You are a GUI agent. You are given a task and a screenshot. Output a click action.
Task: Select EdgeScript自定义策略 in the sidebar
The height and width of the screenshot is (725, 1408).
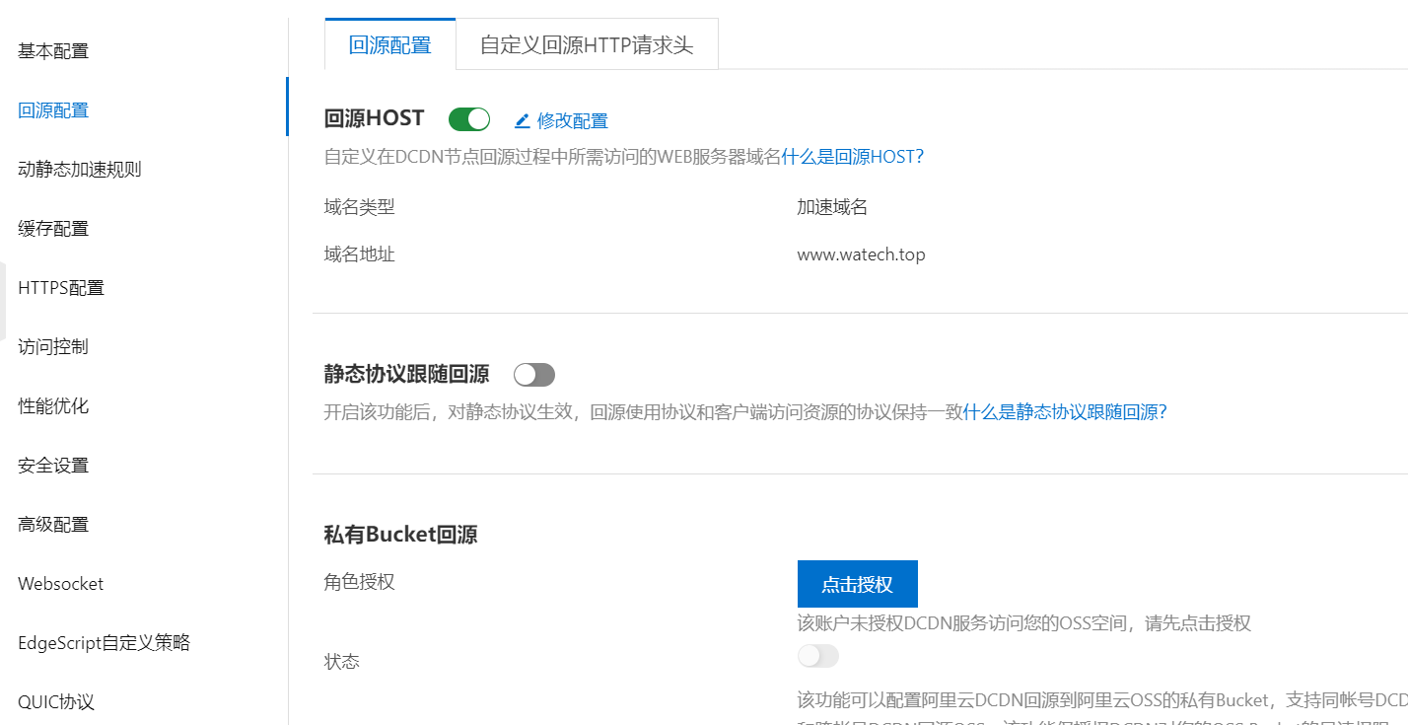pos(104,643)
